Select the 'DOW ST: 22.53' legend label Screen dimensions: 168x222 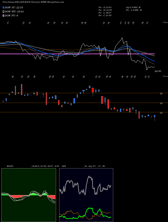pos(14,7)
